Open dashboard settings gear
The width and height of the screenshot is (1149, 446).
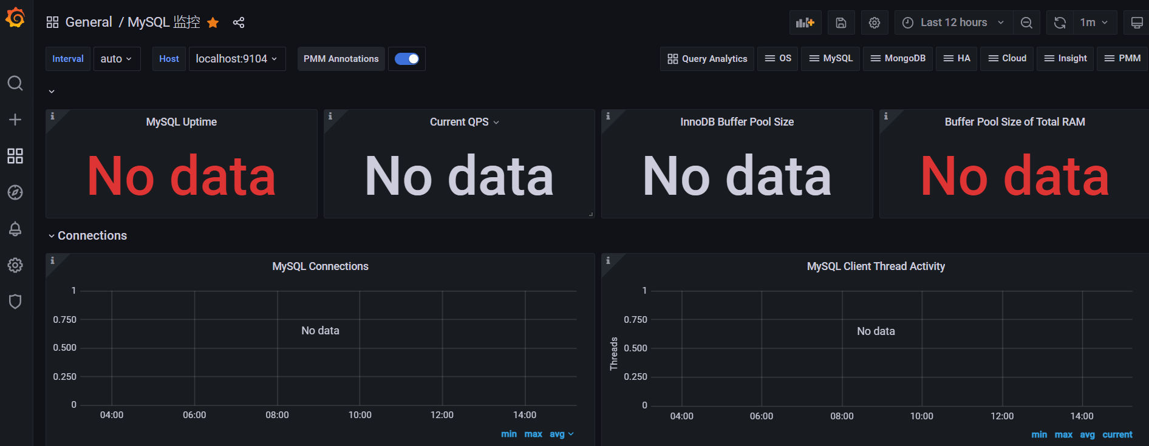click(x=875, y=22)
